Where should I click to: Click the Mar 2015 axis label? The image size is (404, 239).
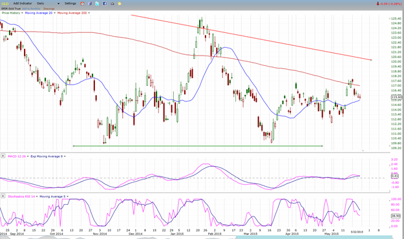click(250, 234)
